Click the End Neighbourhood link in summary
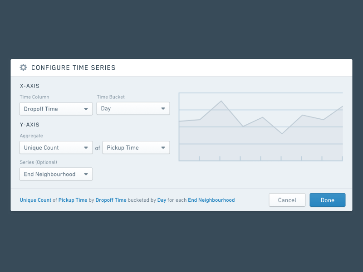This screenshot has height=272, width=363. [211, 200]
